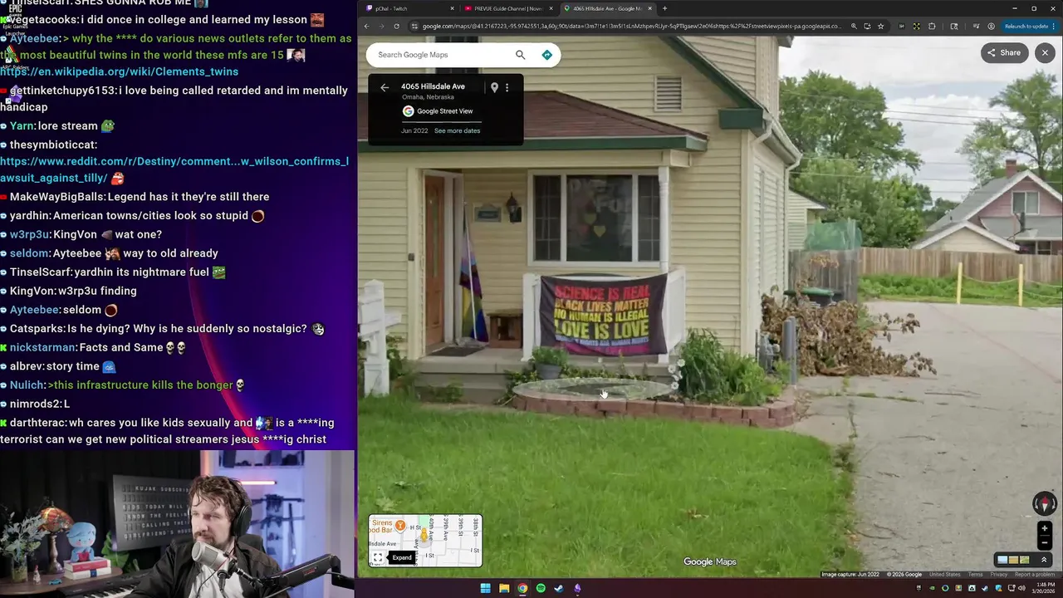Click the Google Maps search magnifier icon
Screen dimensions: 1063x598
(520, 55)
